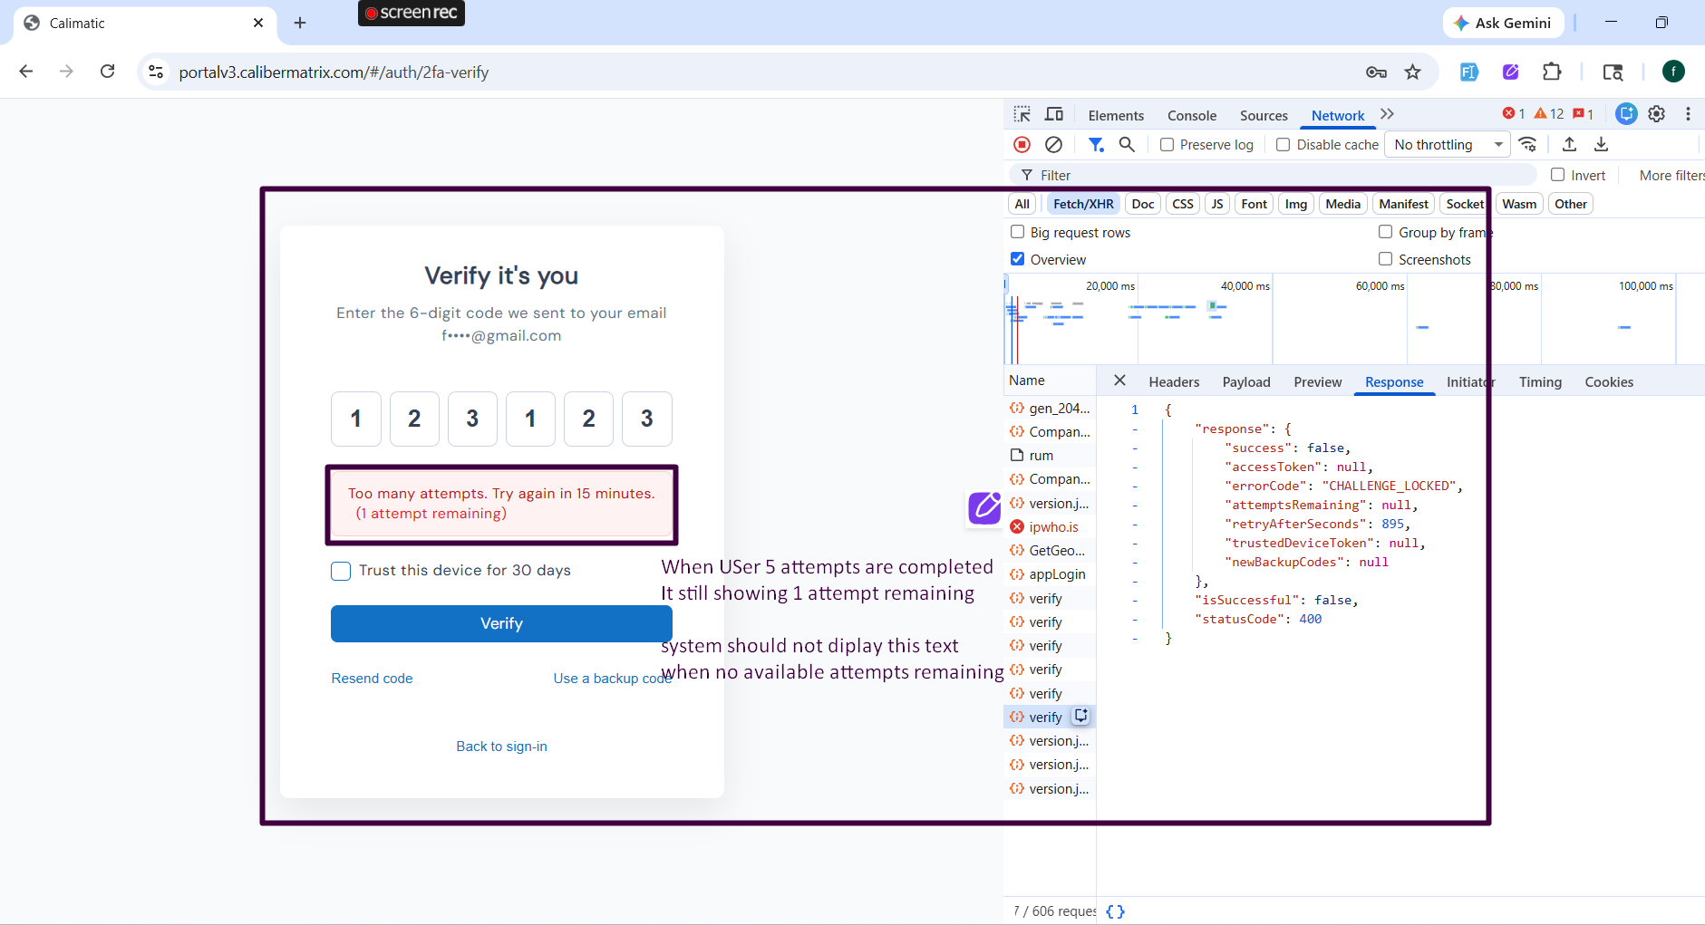Open DevTools three-dot customize menu
The image size is (1705, 925).
pos(1688,114)
